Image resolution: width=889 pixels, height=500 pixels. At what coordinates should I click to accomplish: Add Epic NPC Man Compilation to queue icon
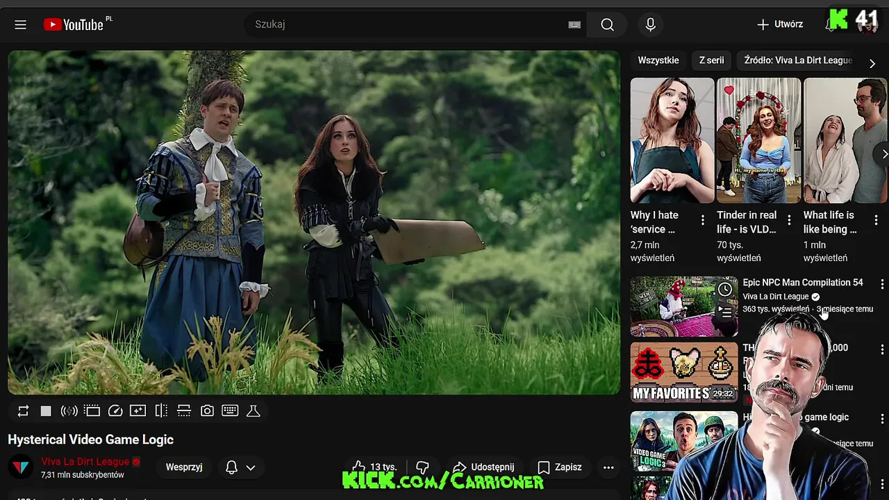coord(725,312)
